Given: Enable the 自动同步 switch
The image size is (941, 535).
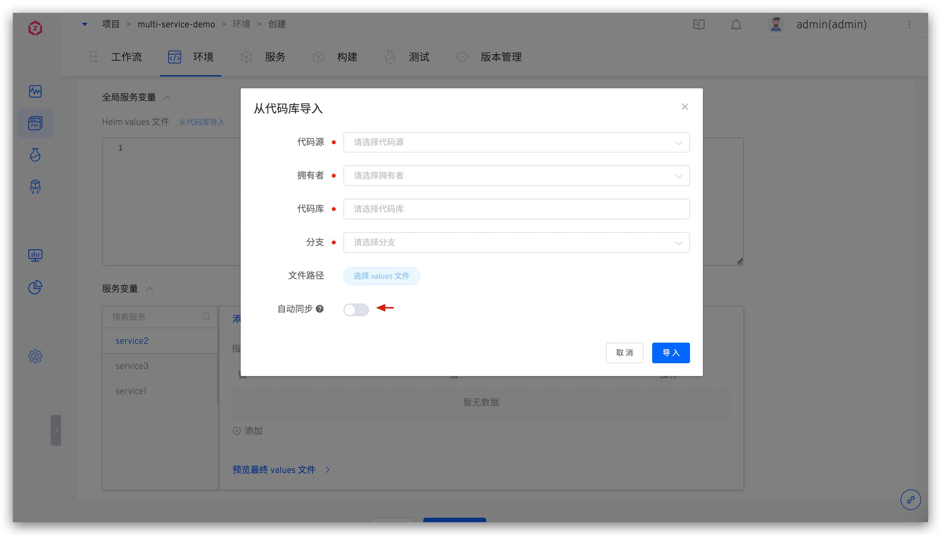Looking at the screenshot, I should click(356, 310).
